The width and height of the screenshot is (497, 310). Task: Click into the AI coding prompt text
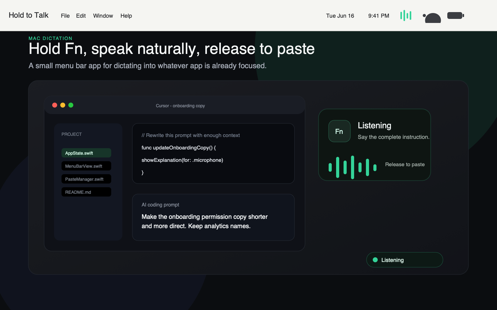click(x=205, y=221)
